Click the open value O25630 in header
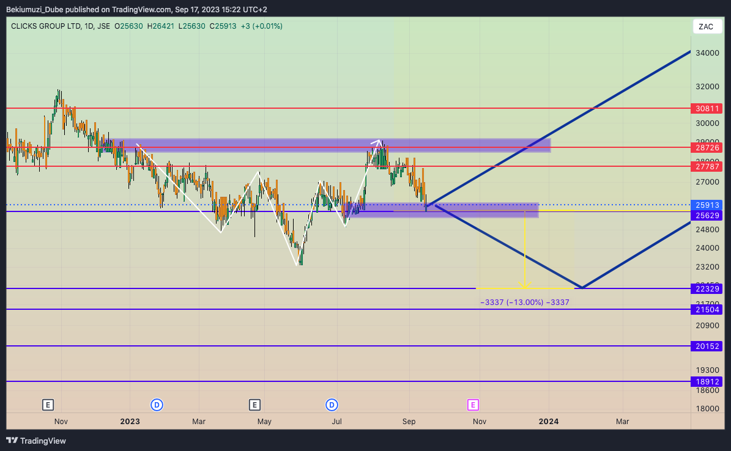This screenshot has height=451, width=731. click(128, 26)
